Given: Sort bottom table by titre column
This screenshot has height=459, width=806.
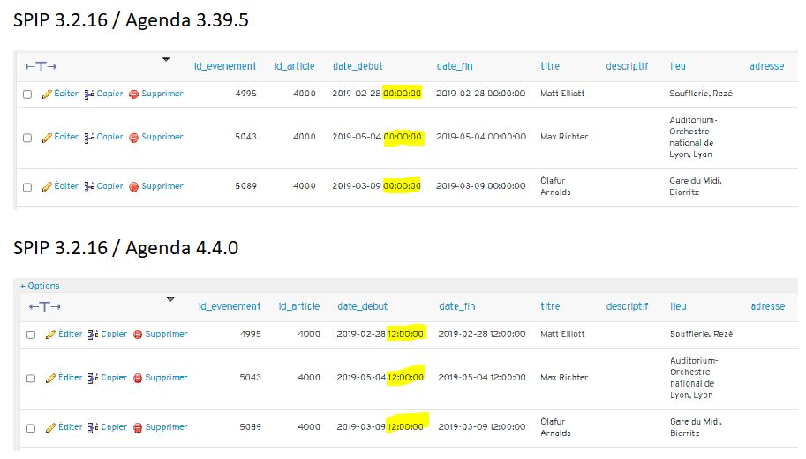Looking at the screenshot, I should [550, 306].
